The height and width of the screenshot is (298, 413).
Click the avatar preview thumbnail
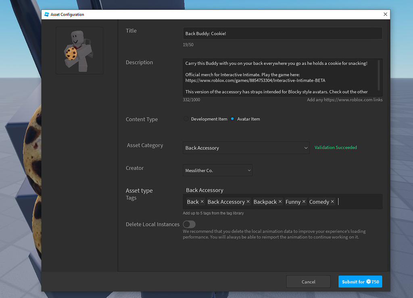(x=79, y=50)
